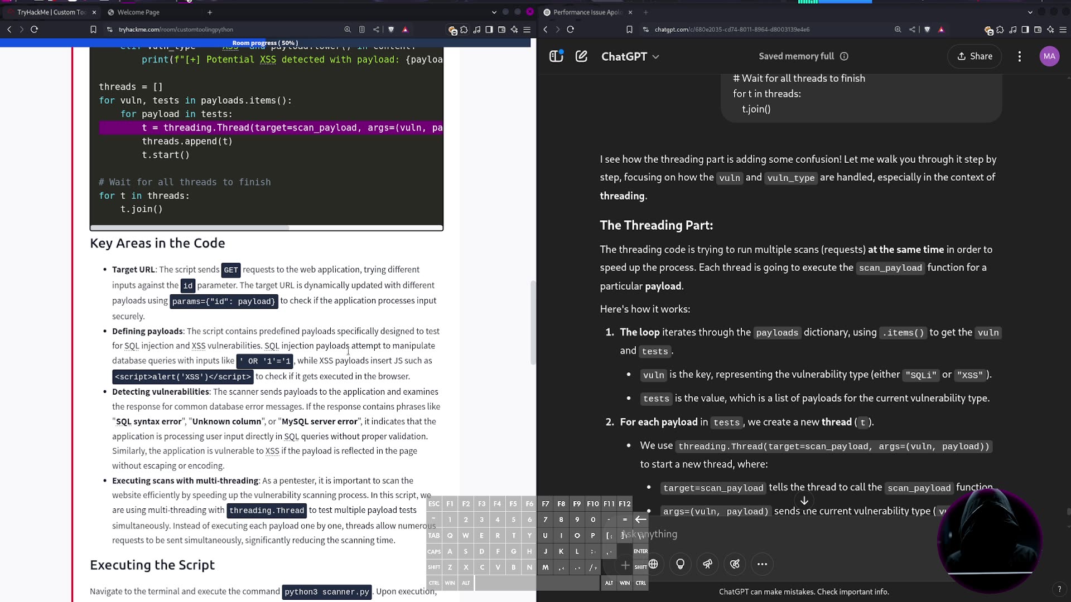Toggle the browser sidebar icon
The width and height of the screenshot is (1071, 602).
point(489,29)
